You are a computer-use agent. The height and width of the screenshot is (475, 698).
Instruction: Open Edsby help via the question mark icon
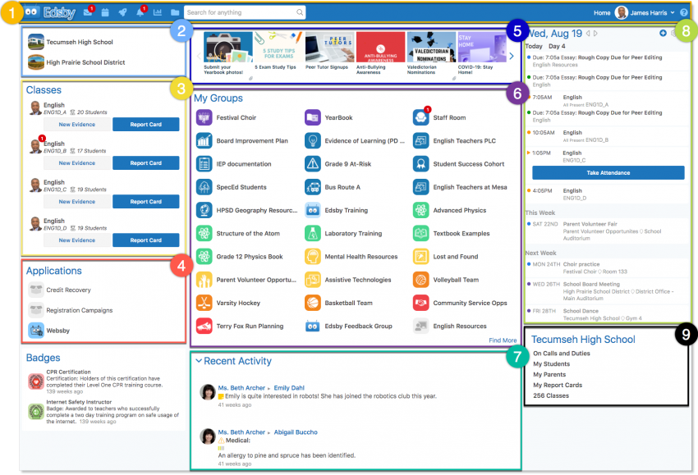click(685, 11)
